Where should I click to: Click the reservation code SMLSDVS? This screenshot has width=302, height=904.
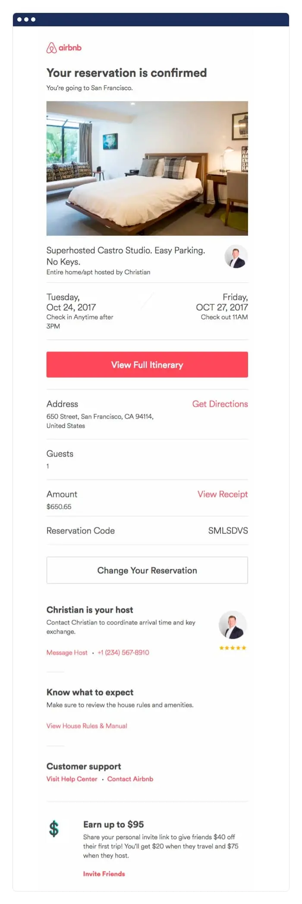point(228,530)
